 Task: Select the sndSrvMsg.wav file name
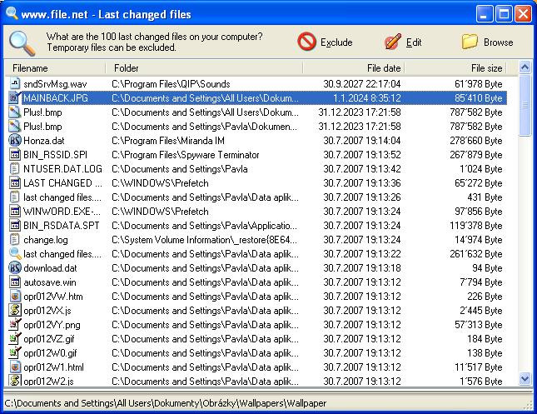coord(55,84)
